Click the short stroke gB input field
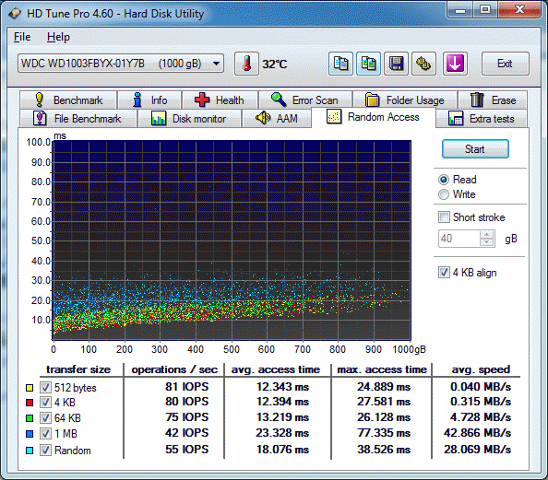The image size is (548, 480). point(459,239)
